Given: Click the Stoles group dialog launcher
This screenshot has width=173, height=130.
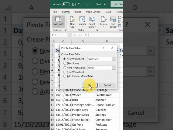Looking at the screenshot, I should [x=97, y=30].
